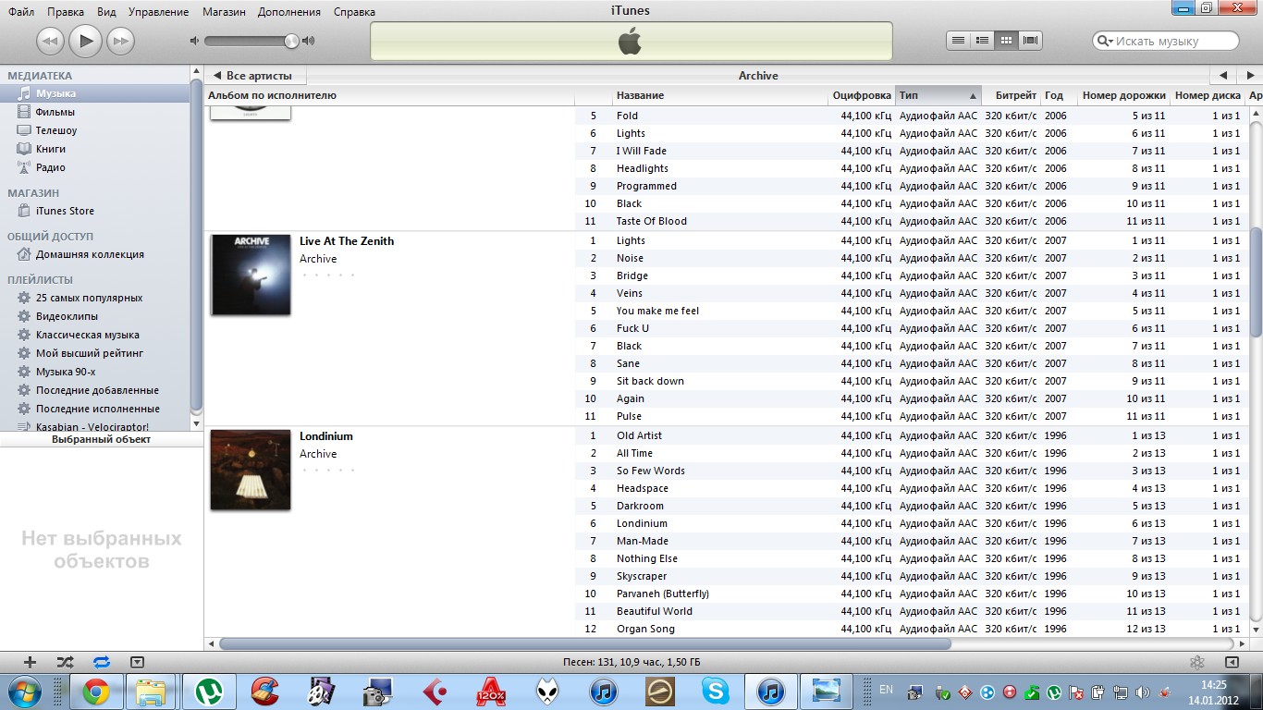Sort by the Название column header
Viewport: 1263px width, 710px height.
coord(720,95)
